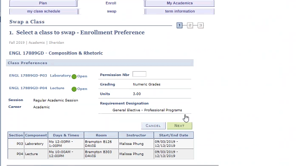Click the Start/End Date column header
The width and height of the screenshot is (296, 166).
click(x=174, y=135)
